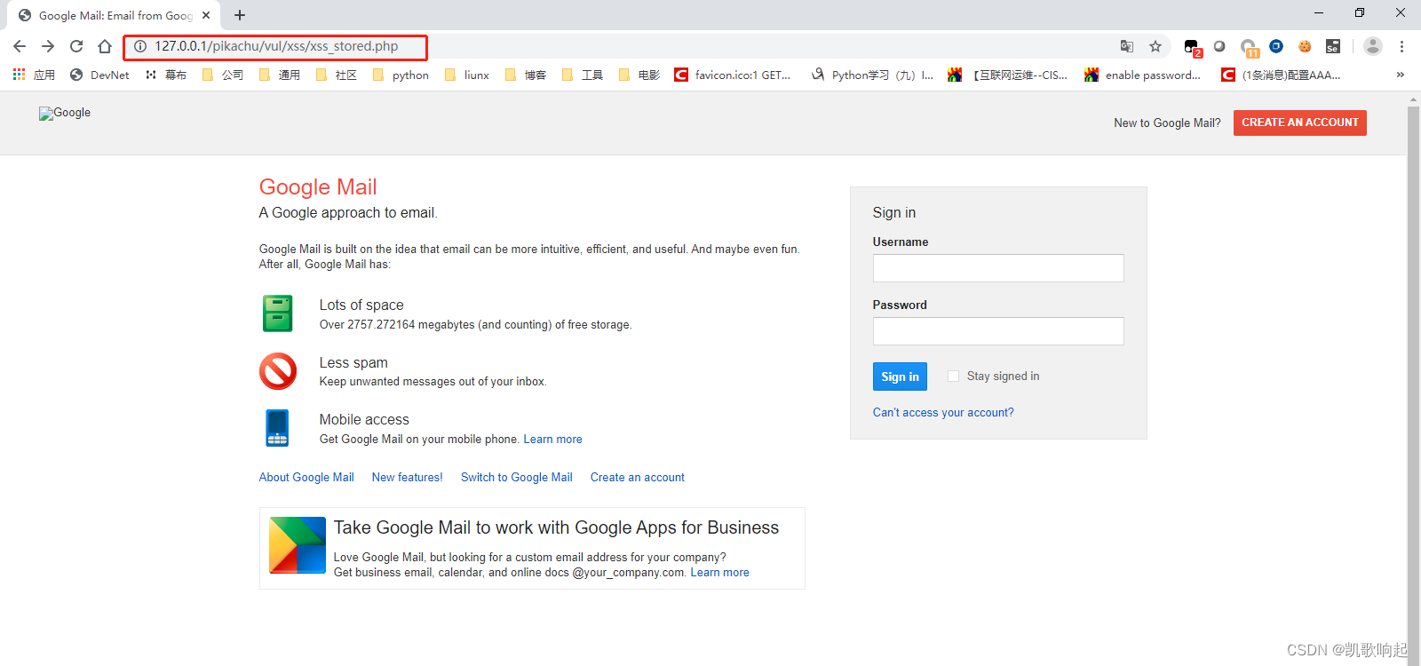Open a new browser tab
Viewport: 1421px width, 666px height.
(240, 15)
